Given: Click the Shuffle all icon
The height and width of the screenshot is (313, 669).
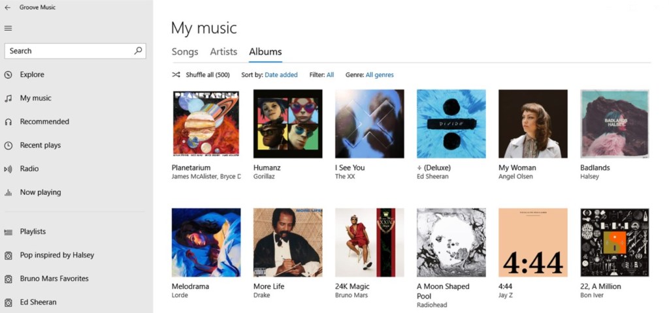Looking at the screenshot, I should [176, 75].
